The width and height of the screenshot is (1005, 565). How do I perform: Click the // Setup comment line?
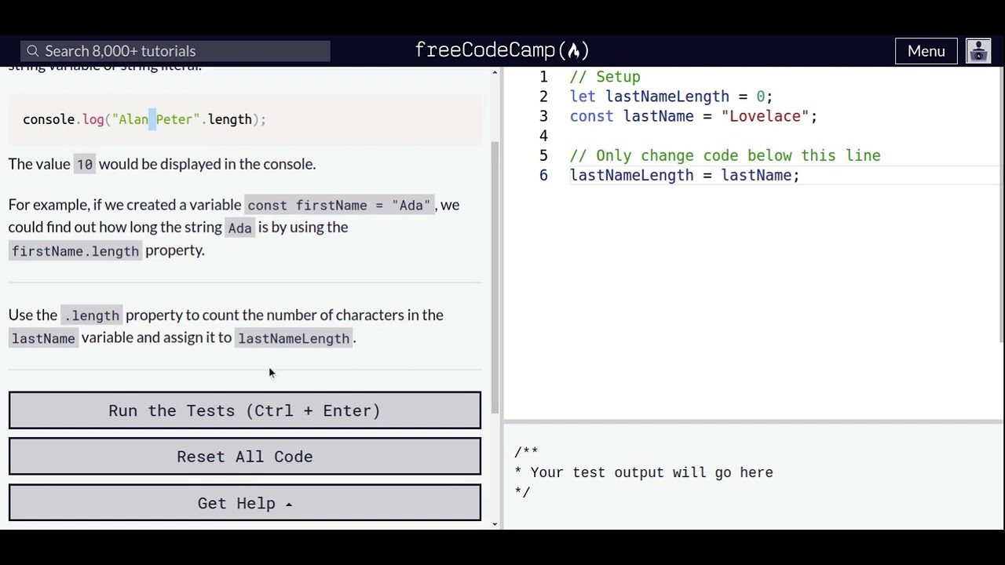tap(605, 77)
